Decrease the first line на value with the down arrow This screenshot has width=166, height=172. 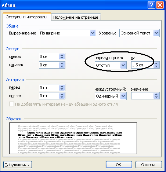pyautogui.click(x=156, y=66)
